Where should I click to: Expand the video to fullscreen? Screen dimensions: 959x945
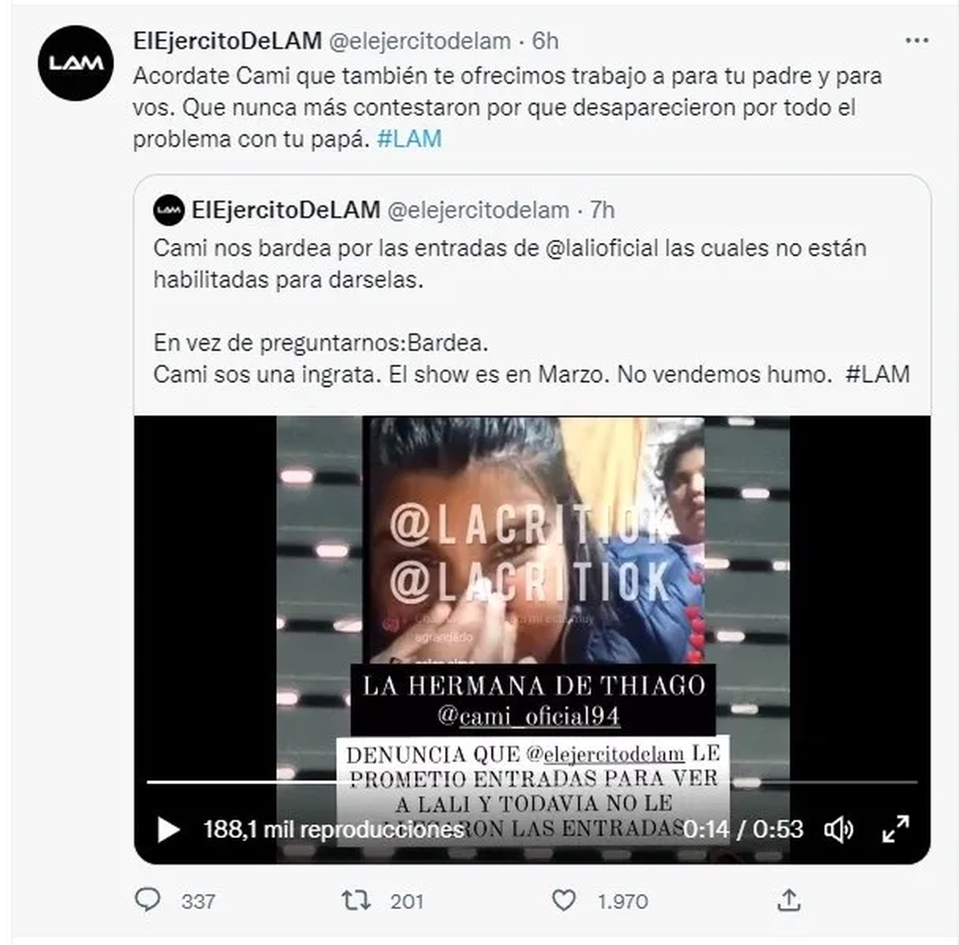point(896,829)
